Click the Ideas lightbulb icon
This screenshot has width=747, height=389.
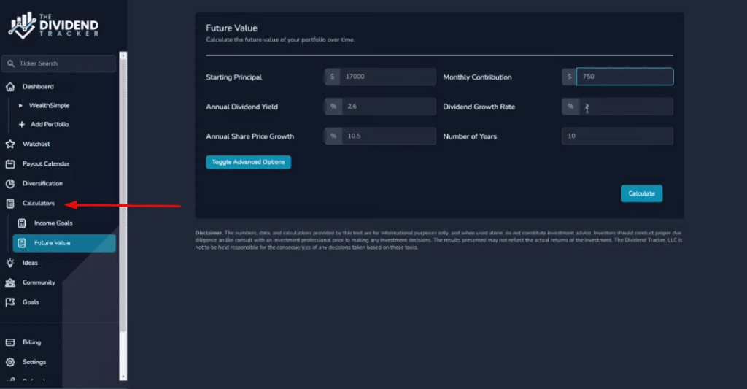pyautogui.click(x=10, y=263)
